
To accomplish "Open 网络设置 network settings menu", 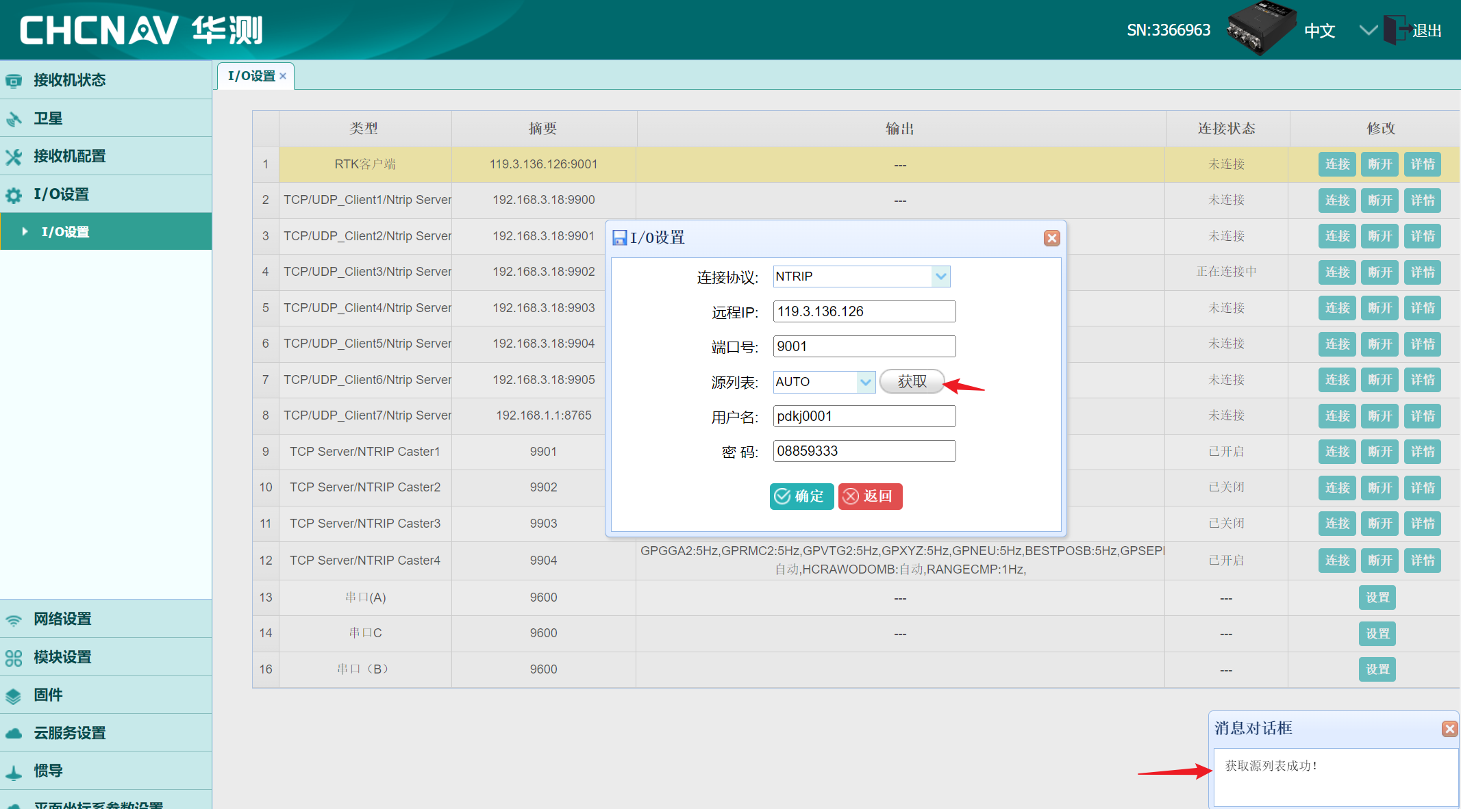I will point(105,619).
